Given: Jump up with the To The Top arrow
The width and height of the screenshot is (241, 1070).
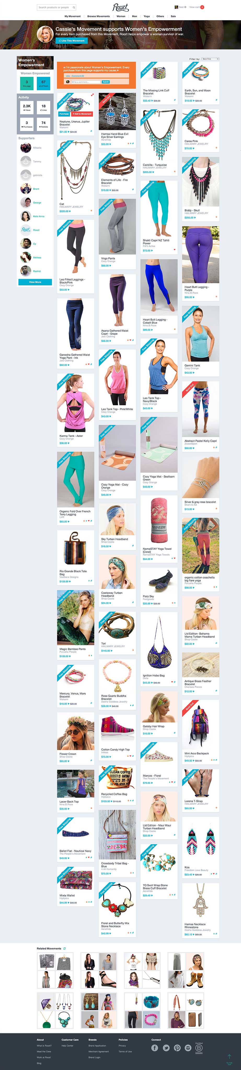Looking at the screenshot, I should point(229,1058).
